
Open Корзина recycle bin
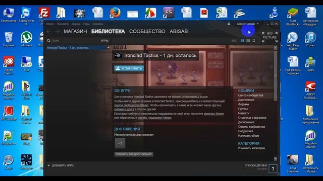pyautogui.click(x=9, y=39)
